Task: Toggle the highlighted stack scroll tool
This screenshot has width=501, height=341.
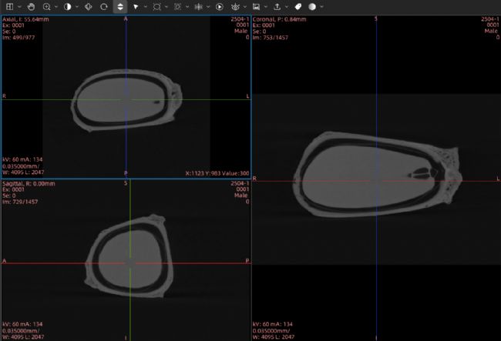Action: [120, 6]
